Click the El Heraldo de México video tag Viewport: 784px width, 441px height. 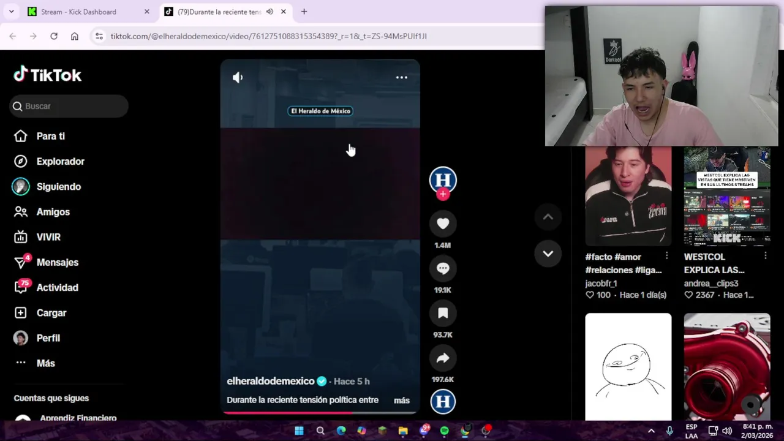point(320,111)
